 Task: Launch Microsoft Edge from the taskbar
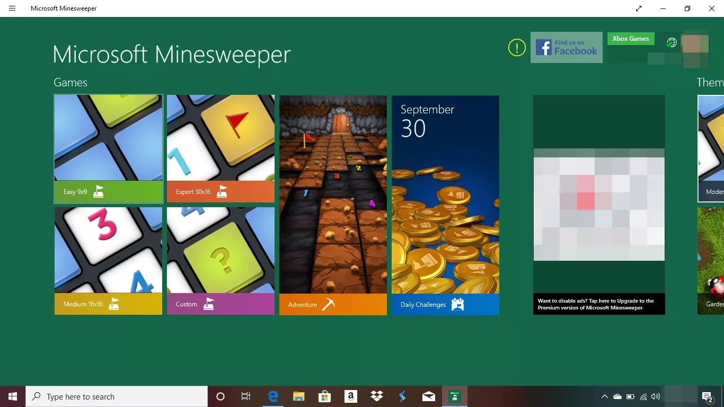tap(273, 396)
